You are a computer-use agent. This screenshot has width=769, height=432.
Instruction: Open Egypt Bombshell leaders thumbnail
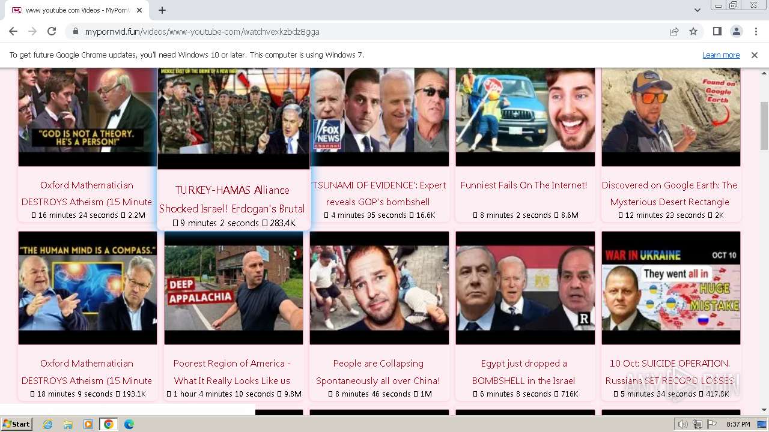525,288
